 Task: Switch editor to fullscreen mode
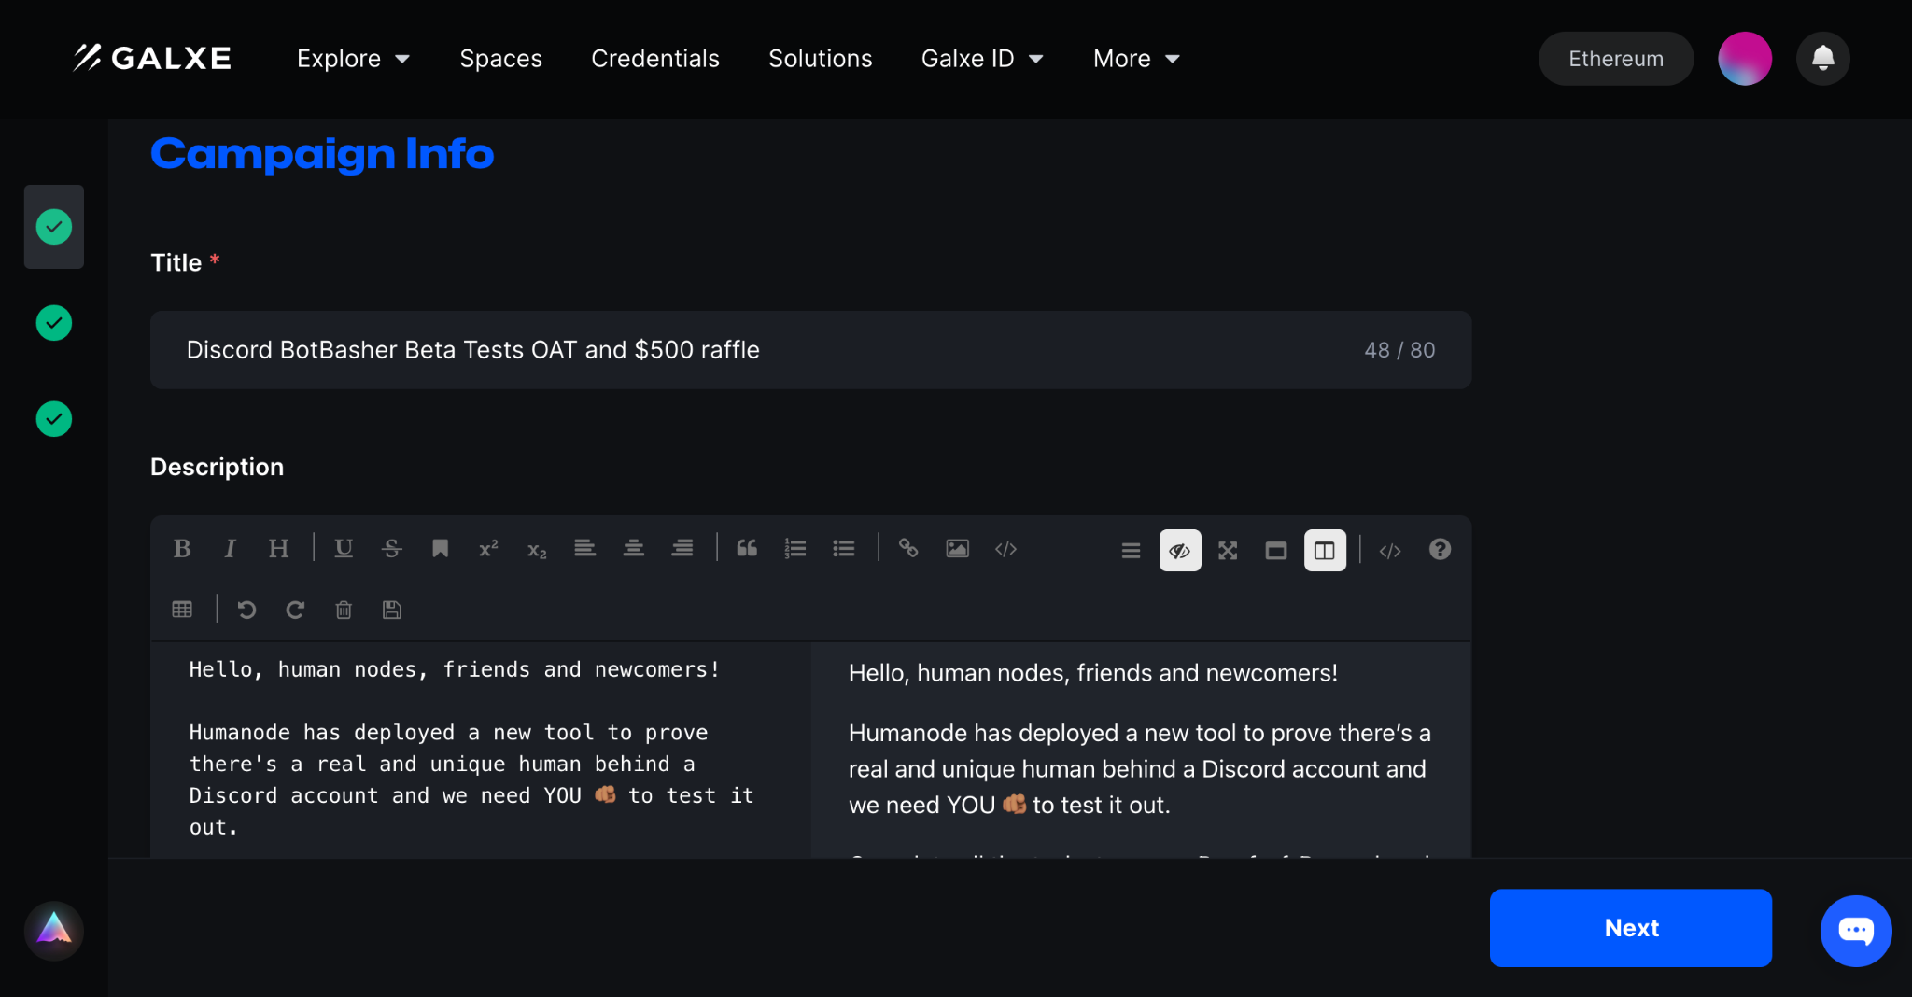1228,551
